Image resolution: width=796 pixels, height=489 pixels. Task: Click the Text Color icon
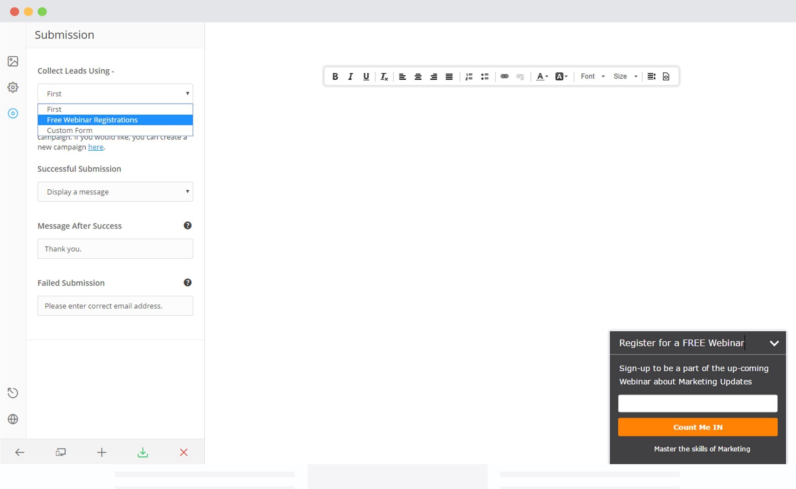(x=541, y=76)
